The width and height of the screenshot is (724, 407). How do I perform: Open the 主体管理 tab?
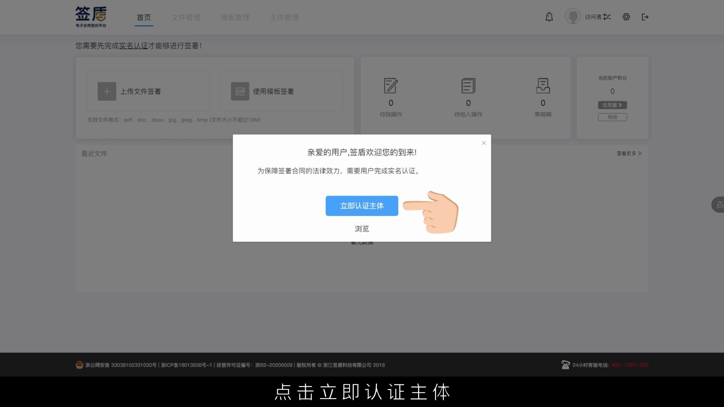pyautogui.click(x=284, y=17)
